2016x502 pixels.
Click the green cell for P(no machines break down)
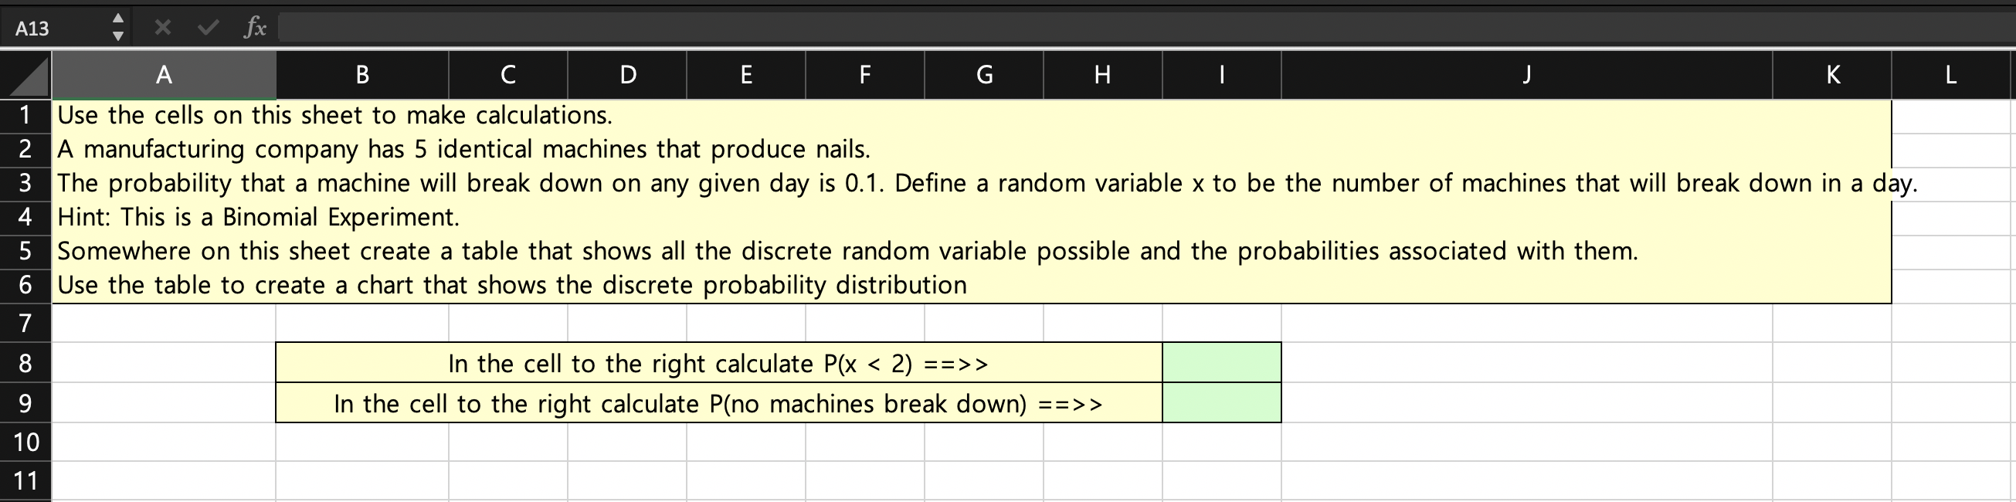tap(1221, 403)
